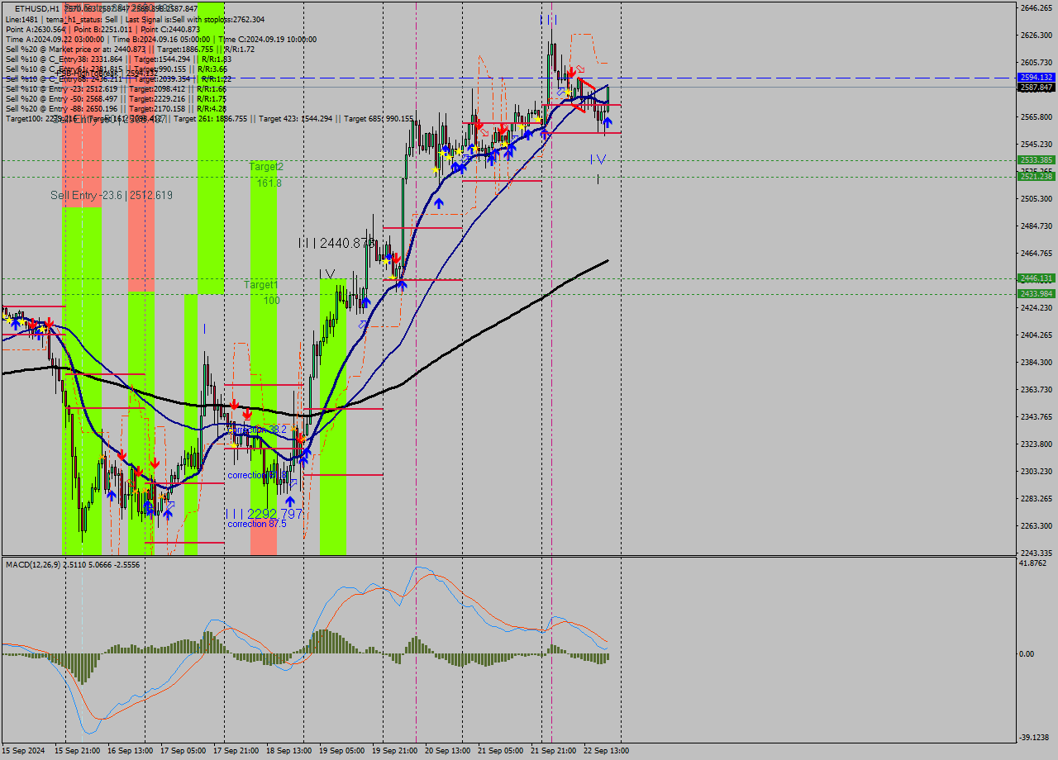Screen dimensions: 1058x760
Task: Select the hollow up arrow under the 18 Sep candles
Action: pyautogui.click(x=293, y=482)
